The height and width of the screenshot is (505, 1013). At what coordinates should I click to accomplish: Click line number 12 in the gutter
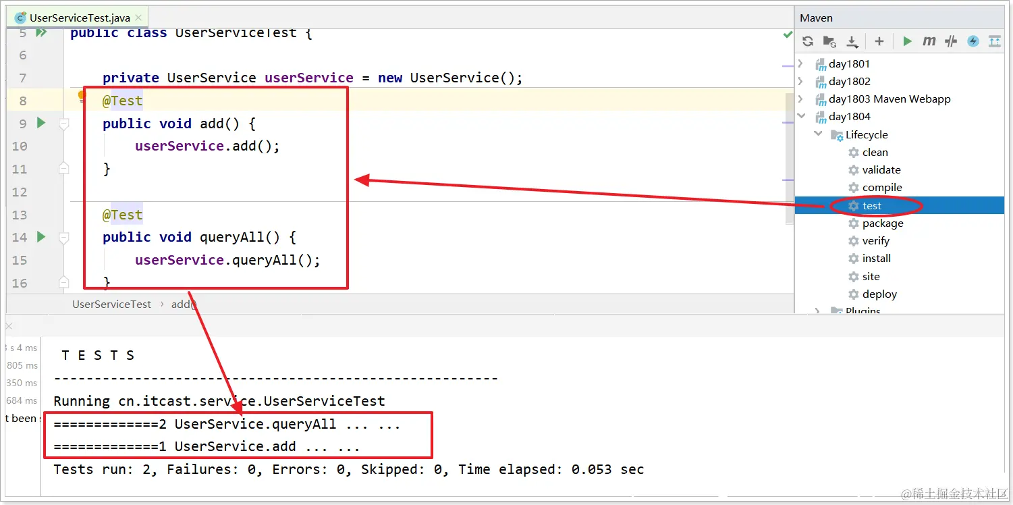click(x=20, y=192)
